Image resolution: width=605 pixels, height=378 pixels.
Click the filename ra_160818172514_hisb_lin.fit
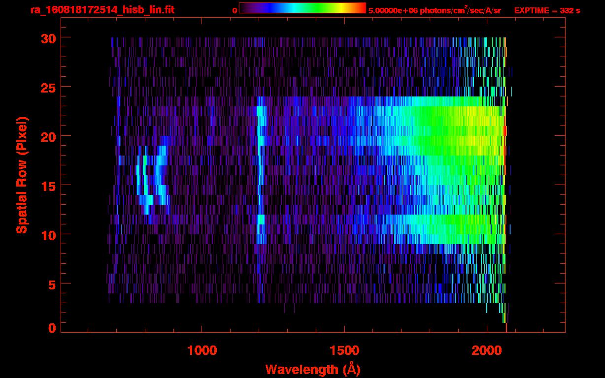tap(102, 9)
